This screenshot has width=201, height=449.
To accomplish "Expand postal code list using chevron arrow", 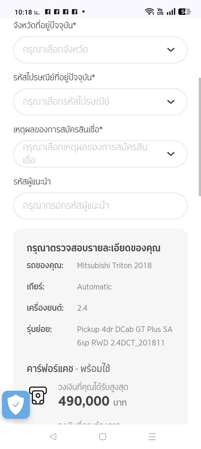I will click(x=171, y=102).
